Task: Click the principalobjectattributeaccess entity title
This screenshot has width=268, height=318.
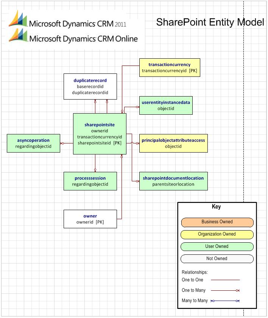Action: pyautogui.click(x=173, y=140)
